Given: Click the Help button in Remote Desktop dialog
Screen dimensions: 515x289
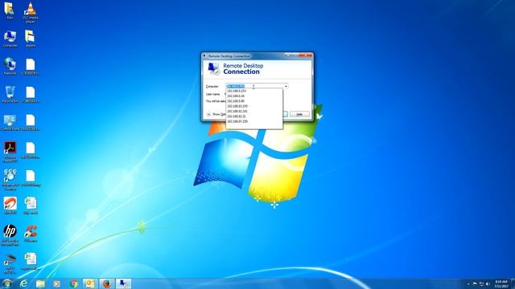Looking at the screenshot, I should click(x=299, y=114).
